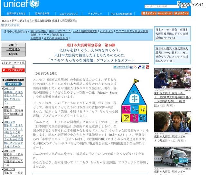Click the orange 募金する>> button
The width and height of the screenshot is (206, 175).
(149, 14)
